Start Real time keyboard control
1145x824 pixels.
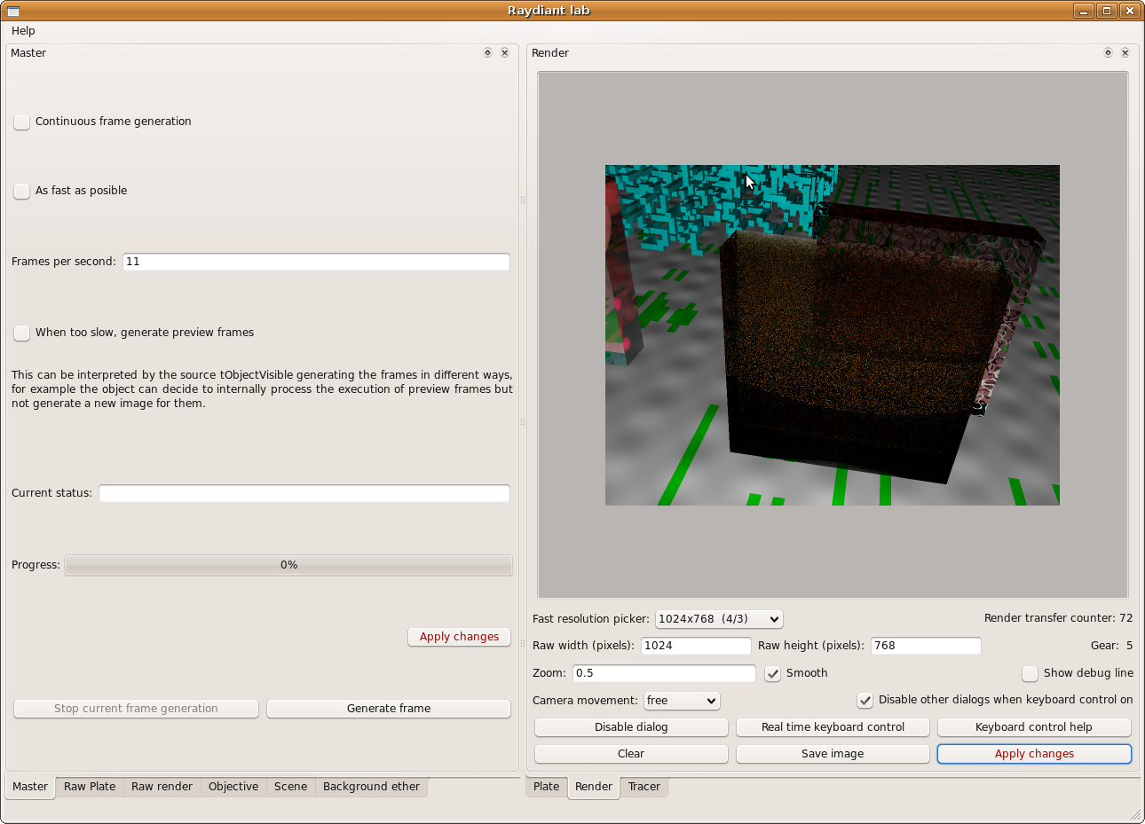pyautogui.click(x=832, y=727)
